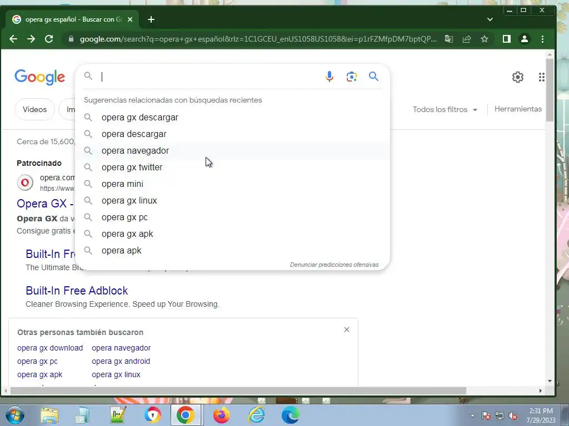Click volume muted icon in system tray
The height and width of the screenshot is (426, 569).
pyautogui.click(x=513, y=416)
